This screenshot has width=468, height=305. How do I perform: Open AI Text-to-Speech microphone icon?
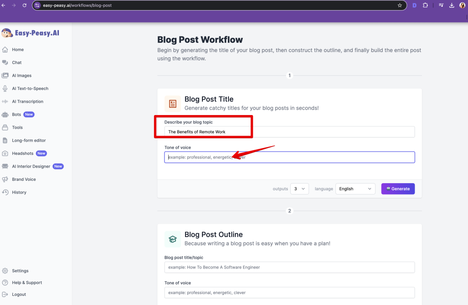[x=5, y=89]
